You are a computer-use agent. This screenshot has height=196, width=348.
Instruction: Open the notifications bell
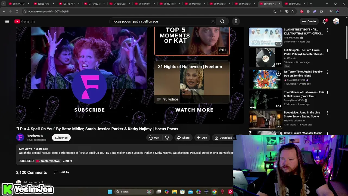click(x=325, y=22)
